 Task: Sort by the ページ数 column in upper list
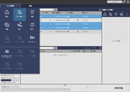(45, 13)
